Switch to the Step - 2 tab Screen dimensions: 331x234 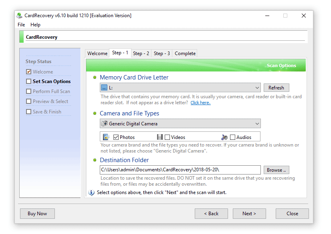coord(141,54)
